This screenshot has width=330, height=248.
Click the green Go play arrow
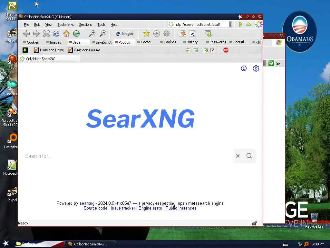pyautogui.click(x=240, y=25)
